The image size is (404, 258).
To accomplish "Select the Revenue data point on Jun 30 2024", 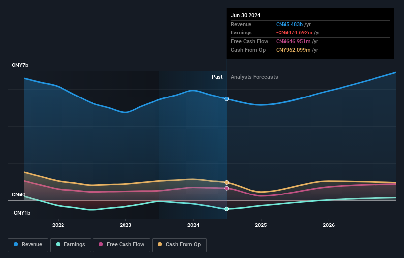I will [x=227, y=99].
